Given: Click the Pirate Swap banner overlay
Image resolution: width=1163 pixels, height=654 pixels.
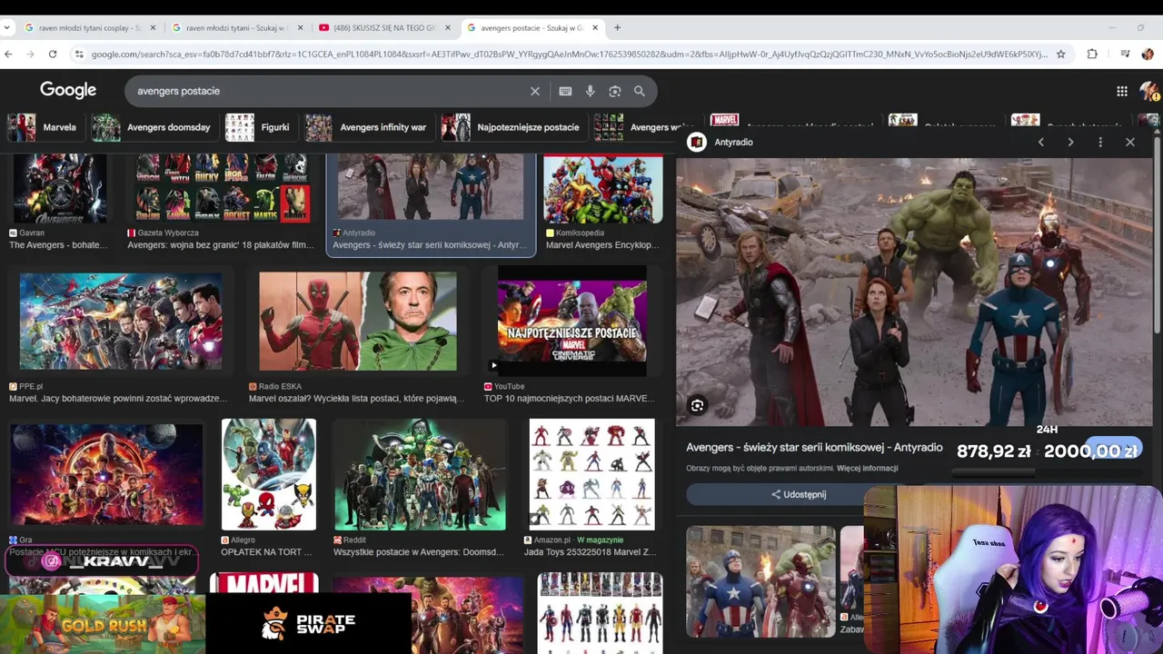Looking at the screenshot, I should 309,624.
